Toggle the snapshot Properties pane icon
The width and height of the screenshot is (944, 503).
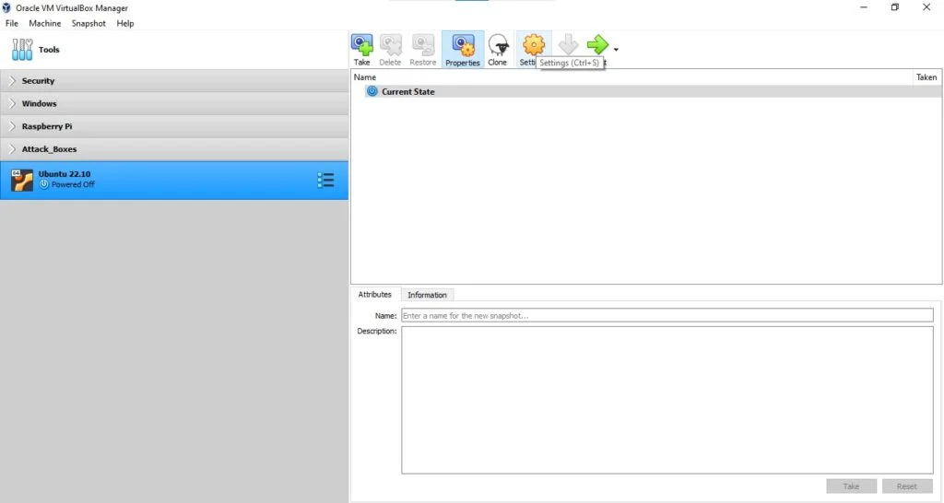[x=463, y=45]
